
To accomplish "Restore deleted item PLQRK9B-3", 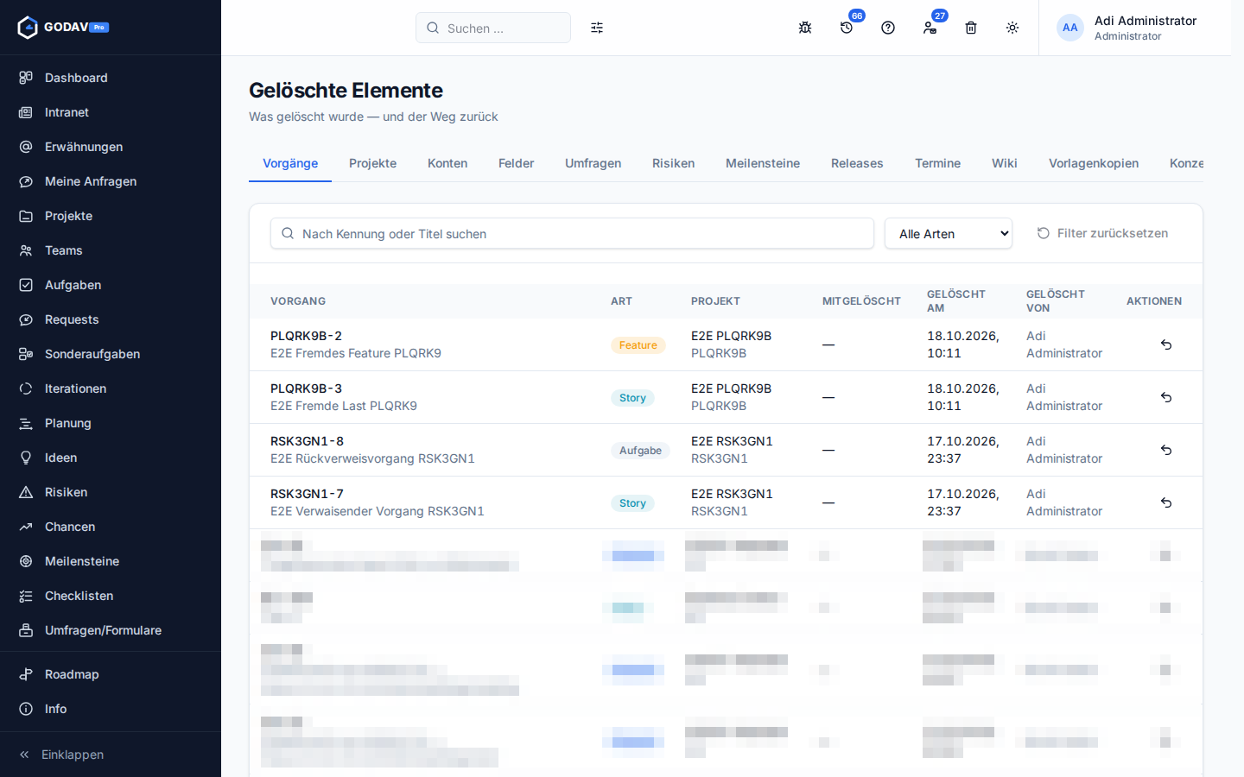I will pyautogui.click(x=1166, y=397).
